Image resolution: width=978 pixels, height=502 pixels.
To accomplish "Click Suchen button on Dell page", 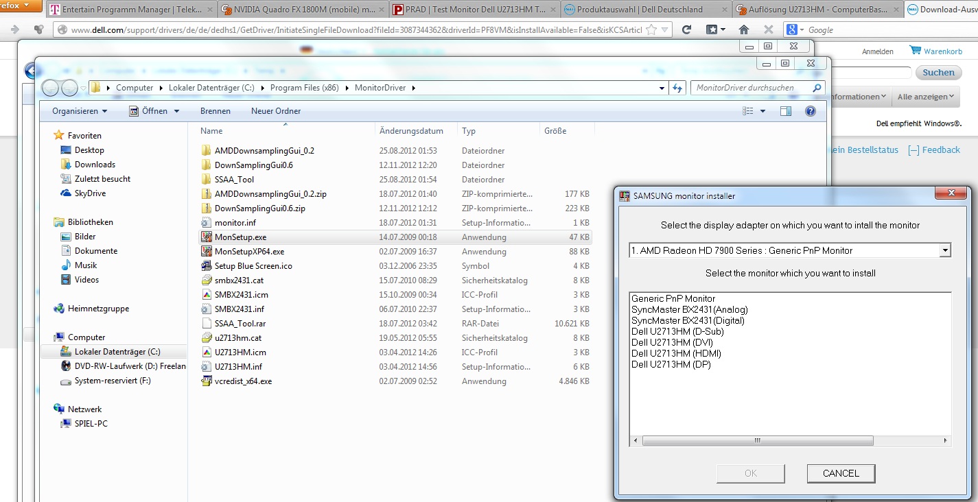I will click(938, 73).
